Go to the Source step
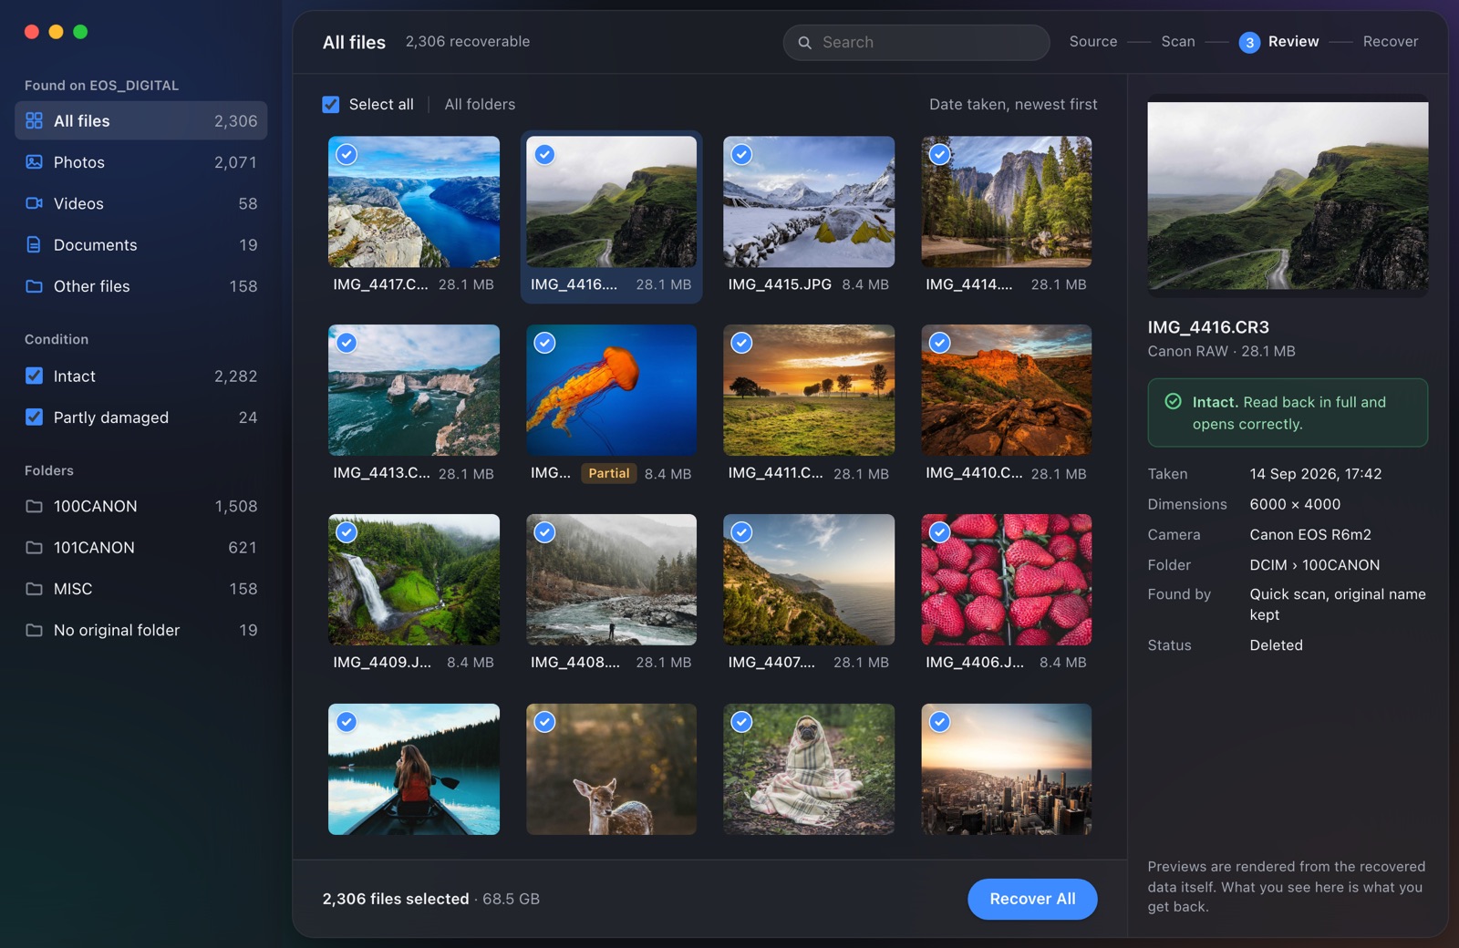 click(1093, 41)
